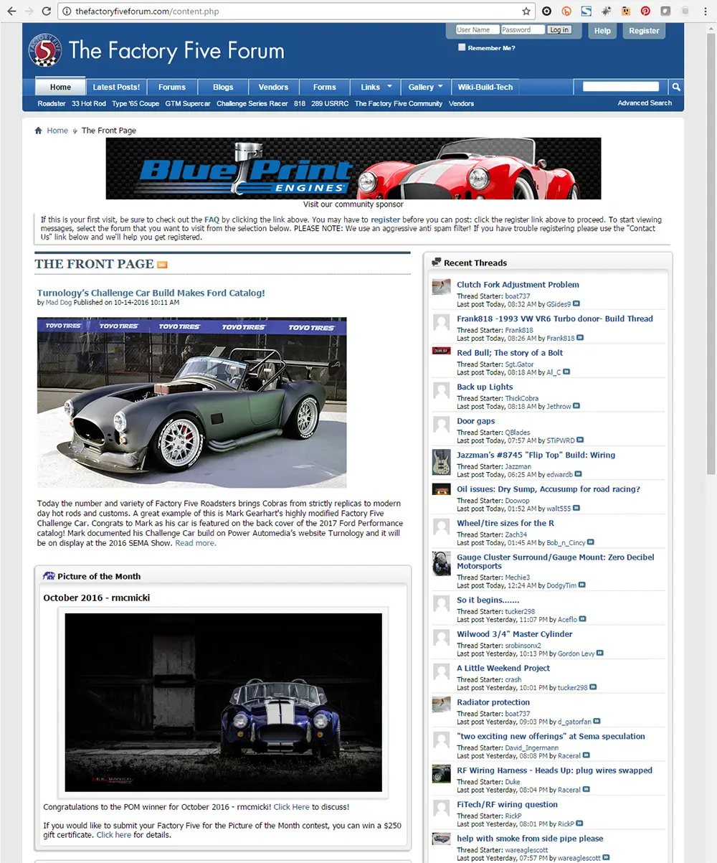Viewport: 717px width, 863px height.
Task: Open the RSS feed icon beside THE FRONT PAGE
Action: pyautogui.click(x=162, y=265)
